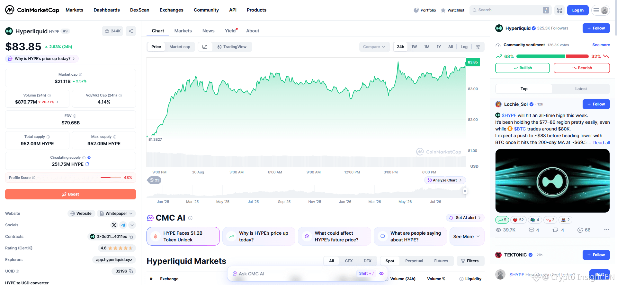Screen dimensions: 617x285
Task: Switch chart to Price view
Action: (x=156, y=47)
